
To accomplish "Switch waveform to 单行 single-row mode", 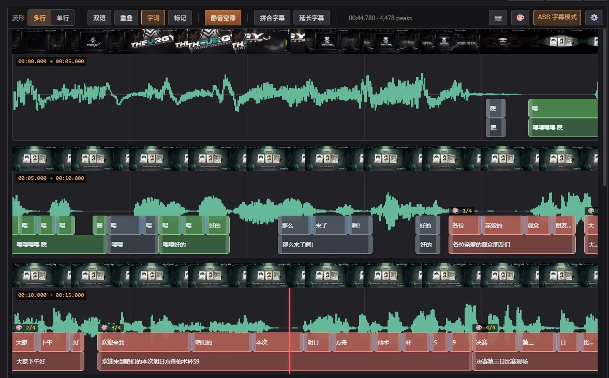I will point(63,18).
